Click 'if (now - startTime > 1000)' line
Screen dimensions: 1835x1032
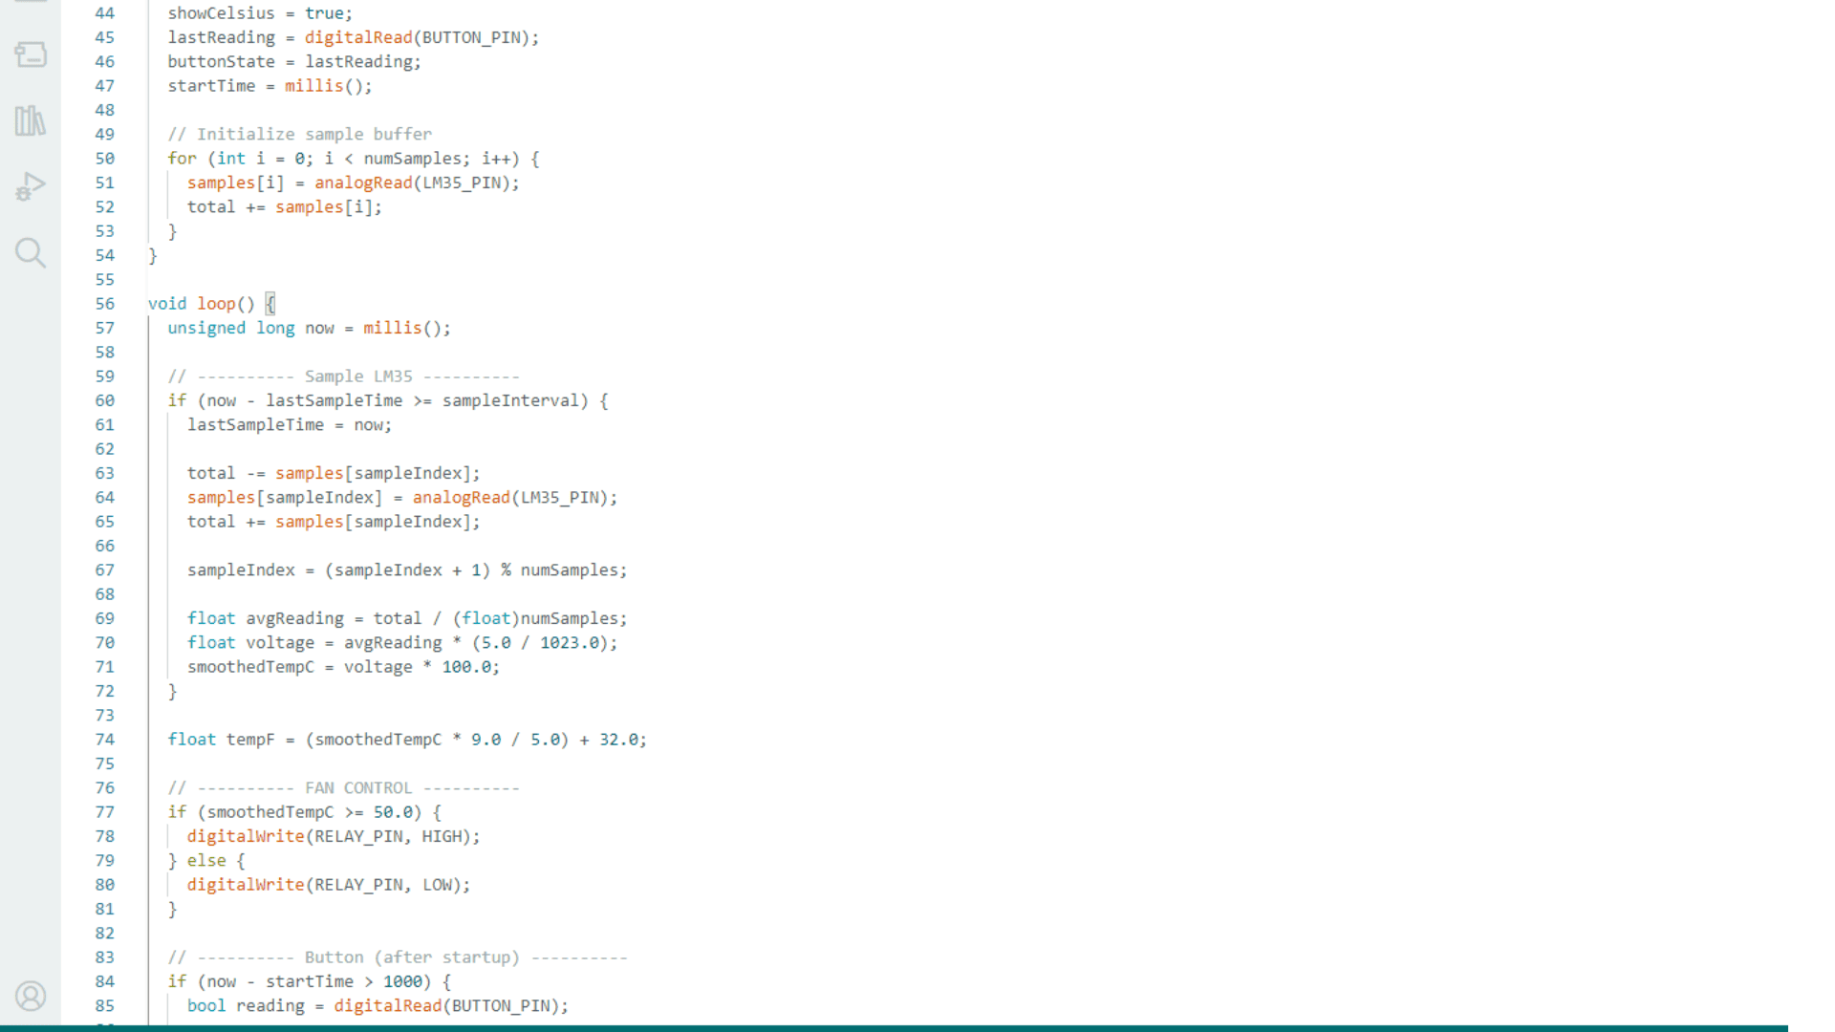pos(310,982)
